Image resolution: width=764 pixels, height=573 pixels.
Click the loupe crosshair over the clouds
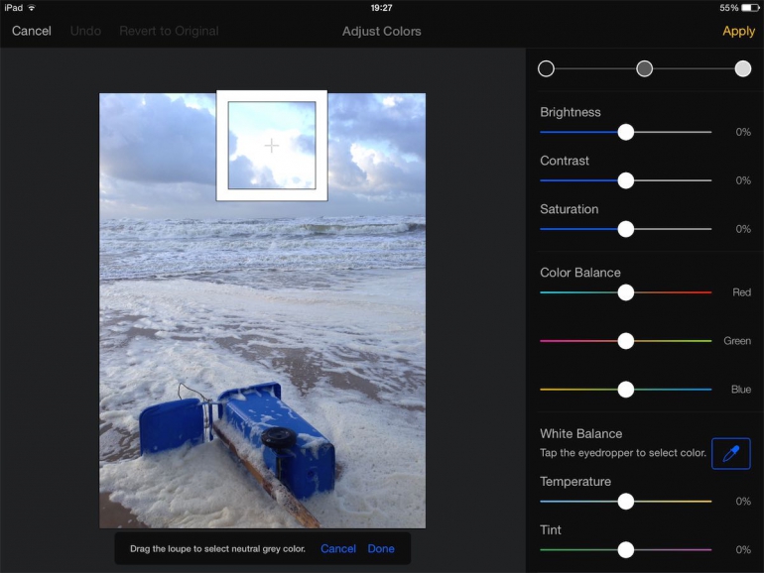272,146
